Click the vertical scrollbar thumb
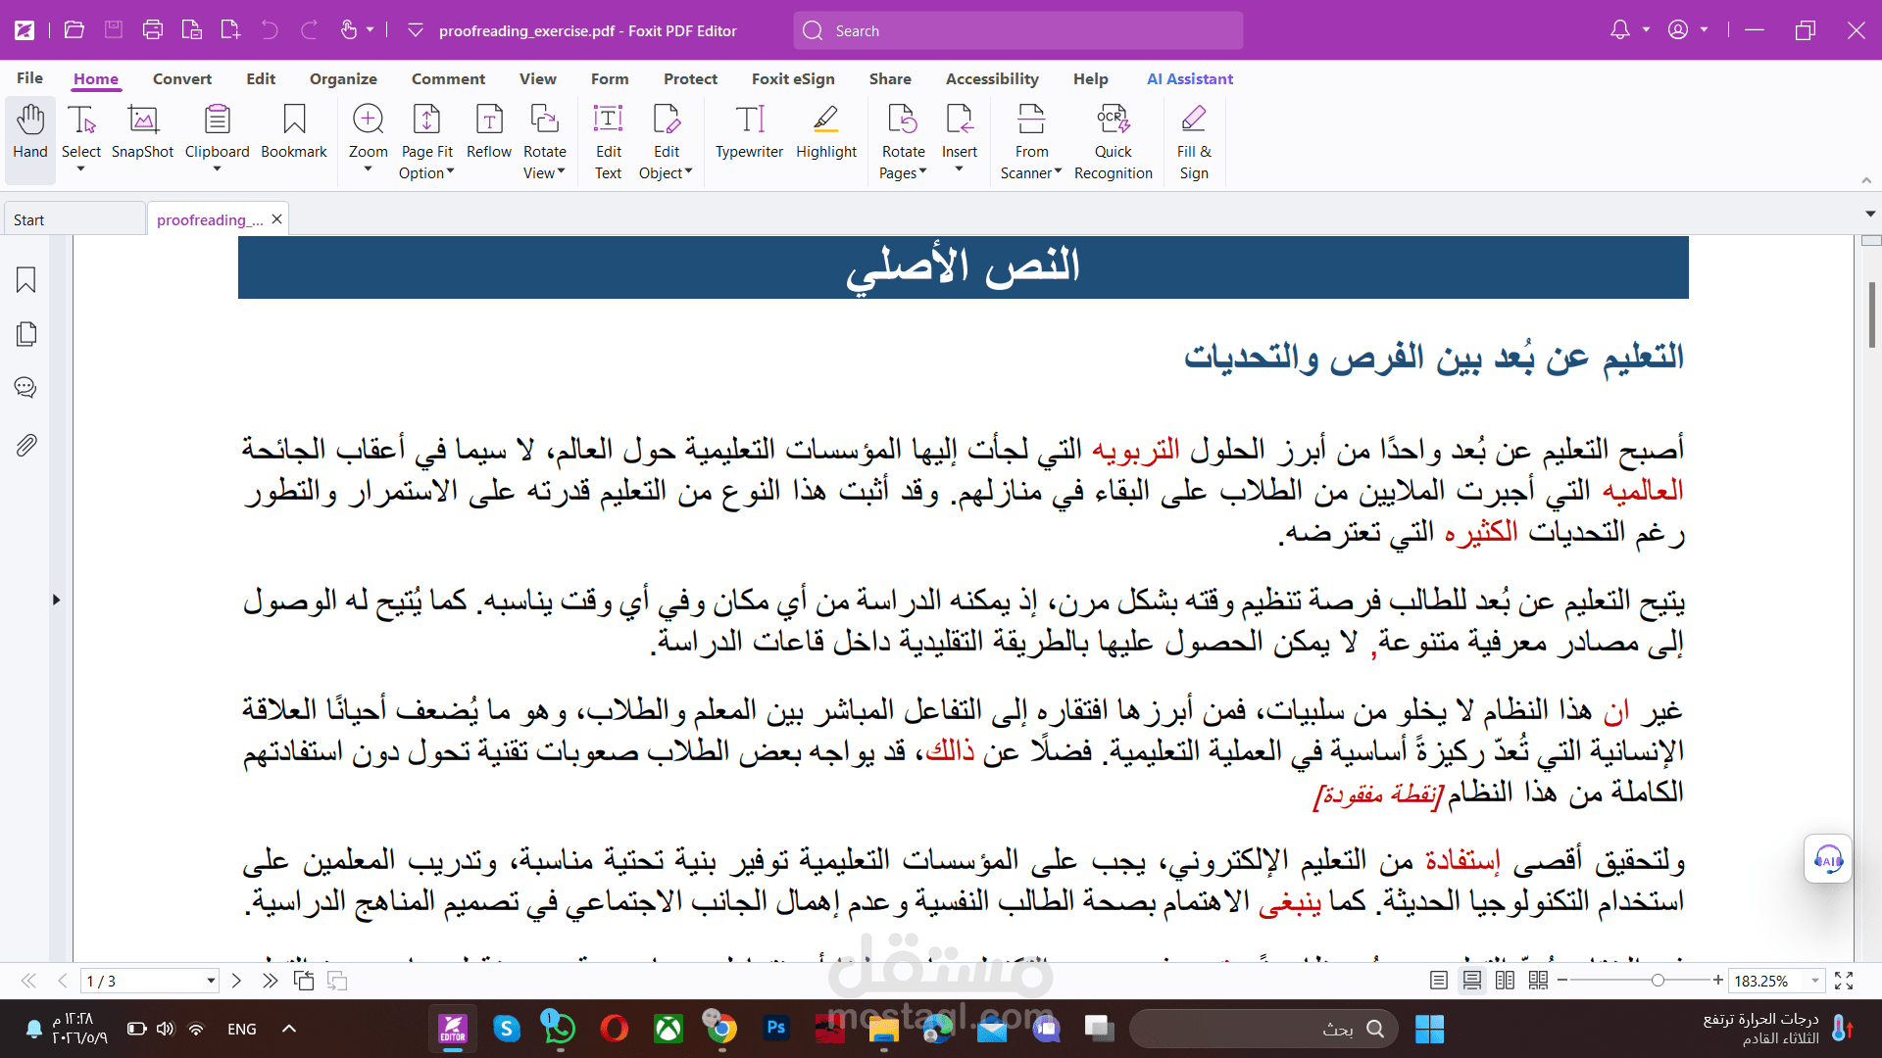The height and width of the screenshot is (1058, 1882). (x=1871, y=314)
